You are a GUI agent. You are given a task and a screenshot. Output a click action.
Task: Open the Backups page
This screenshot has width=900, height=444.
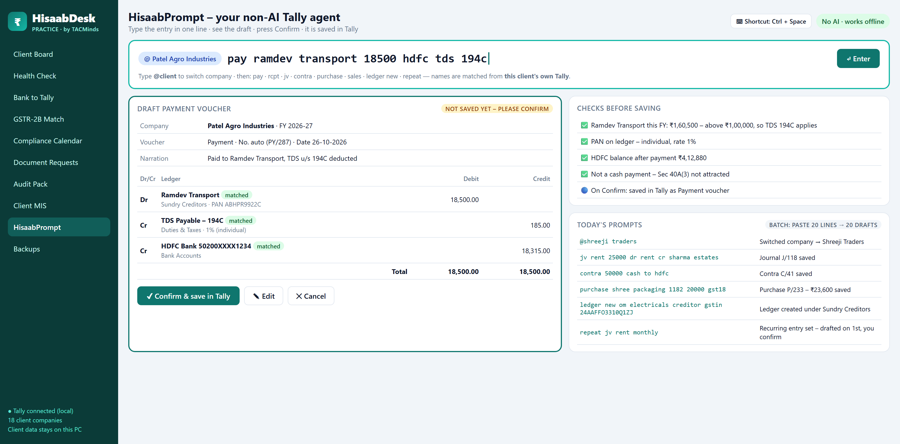coord(59,249)
